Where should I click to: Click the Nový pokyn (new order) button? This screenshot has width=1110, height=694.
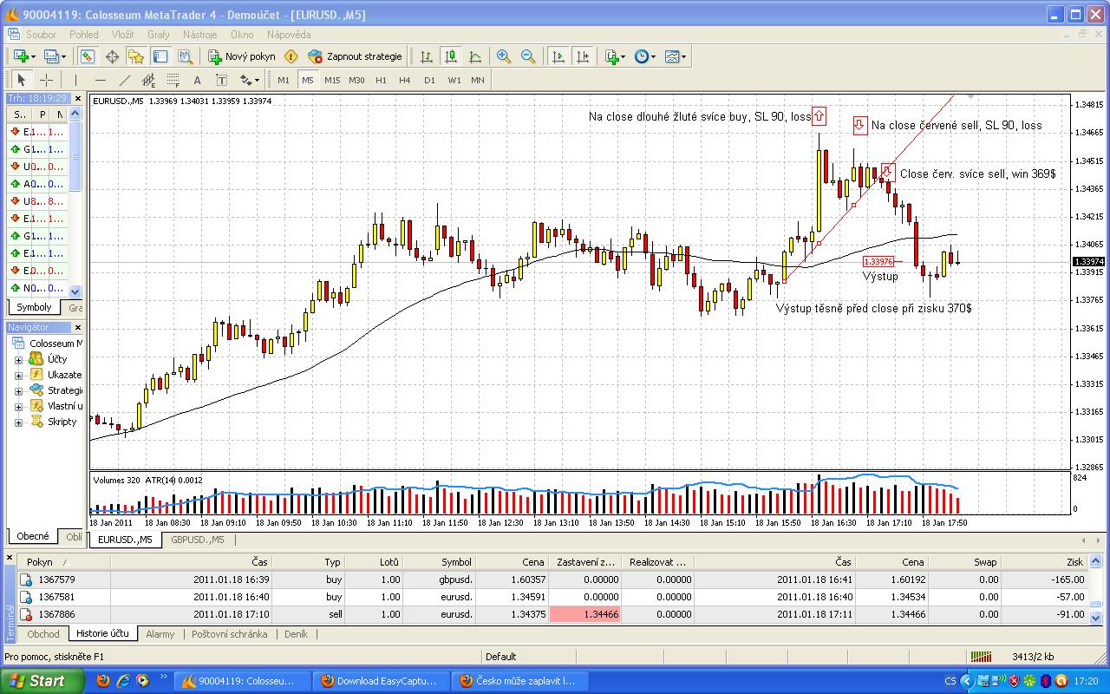pyautogui.click(x=242, y=56)
